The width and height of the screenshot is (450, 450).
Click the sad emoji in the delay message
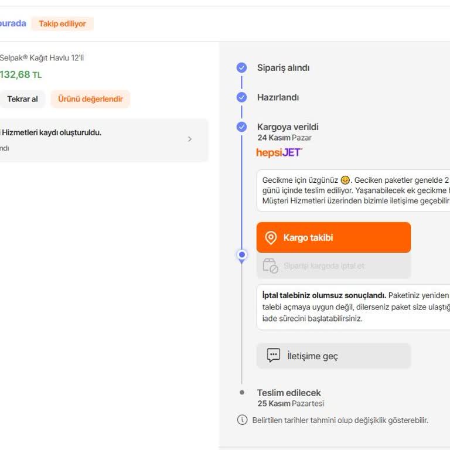click(x=345, y=180)
